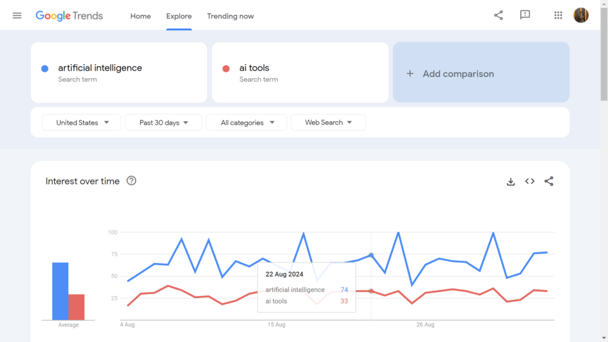Click the blue dot beside artificial intelligence
Screen dimensions: 608x342
coord(45,69)
